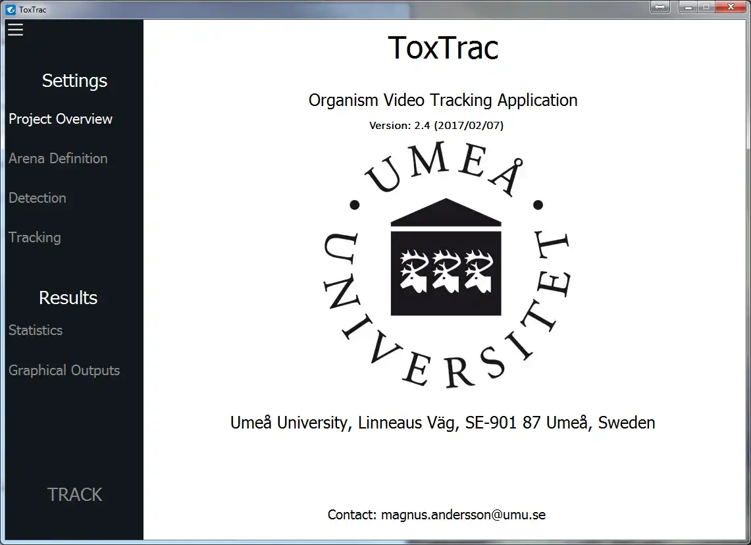The image size is (751, 545).
Task: Click the Organism Video Tracking Application subtitle
Action: (x=443, y=101)
